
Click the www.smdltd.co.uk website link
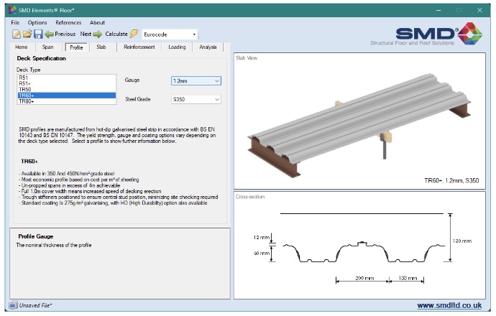pos(449,305)
